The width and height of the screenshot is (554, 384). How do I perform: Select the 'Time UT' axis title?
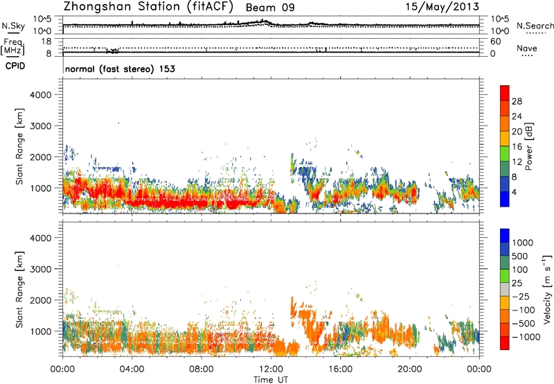pos(271,380)
